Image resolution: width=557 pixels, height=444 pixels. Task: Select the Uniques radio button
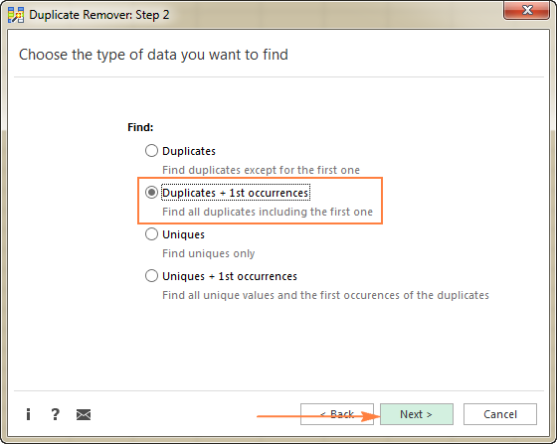(x=151, y=234)
